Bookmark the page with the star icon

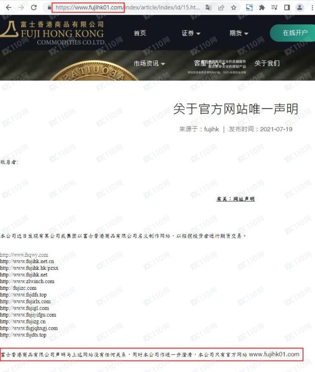click(233, 8)
